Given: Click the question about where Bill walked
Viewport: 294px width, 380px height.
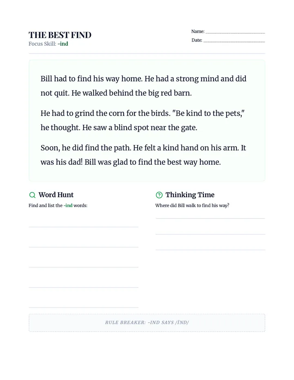Looking at the screenshot, I should [192, 205].
